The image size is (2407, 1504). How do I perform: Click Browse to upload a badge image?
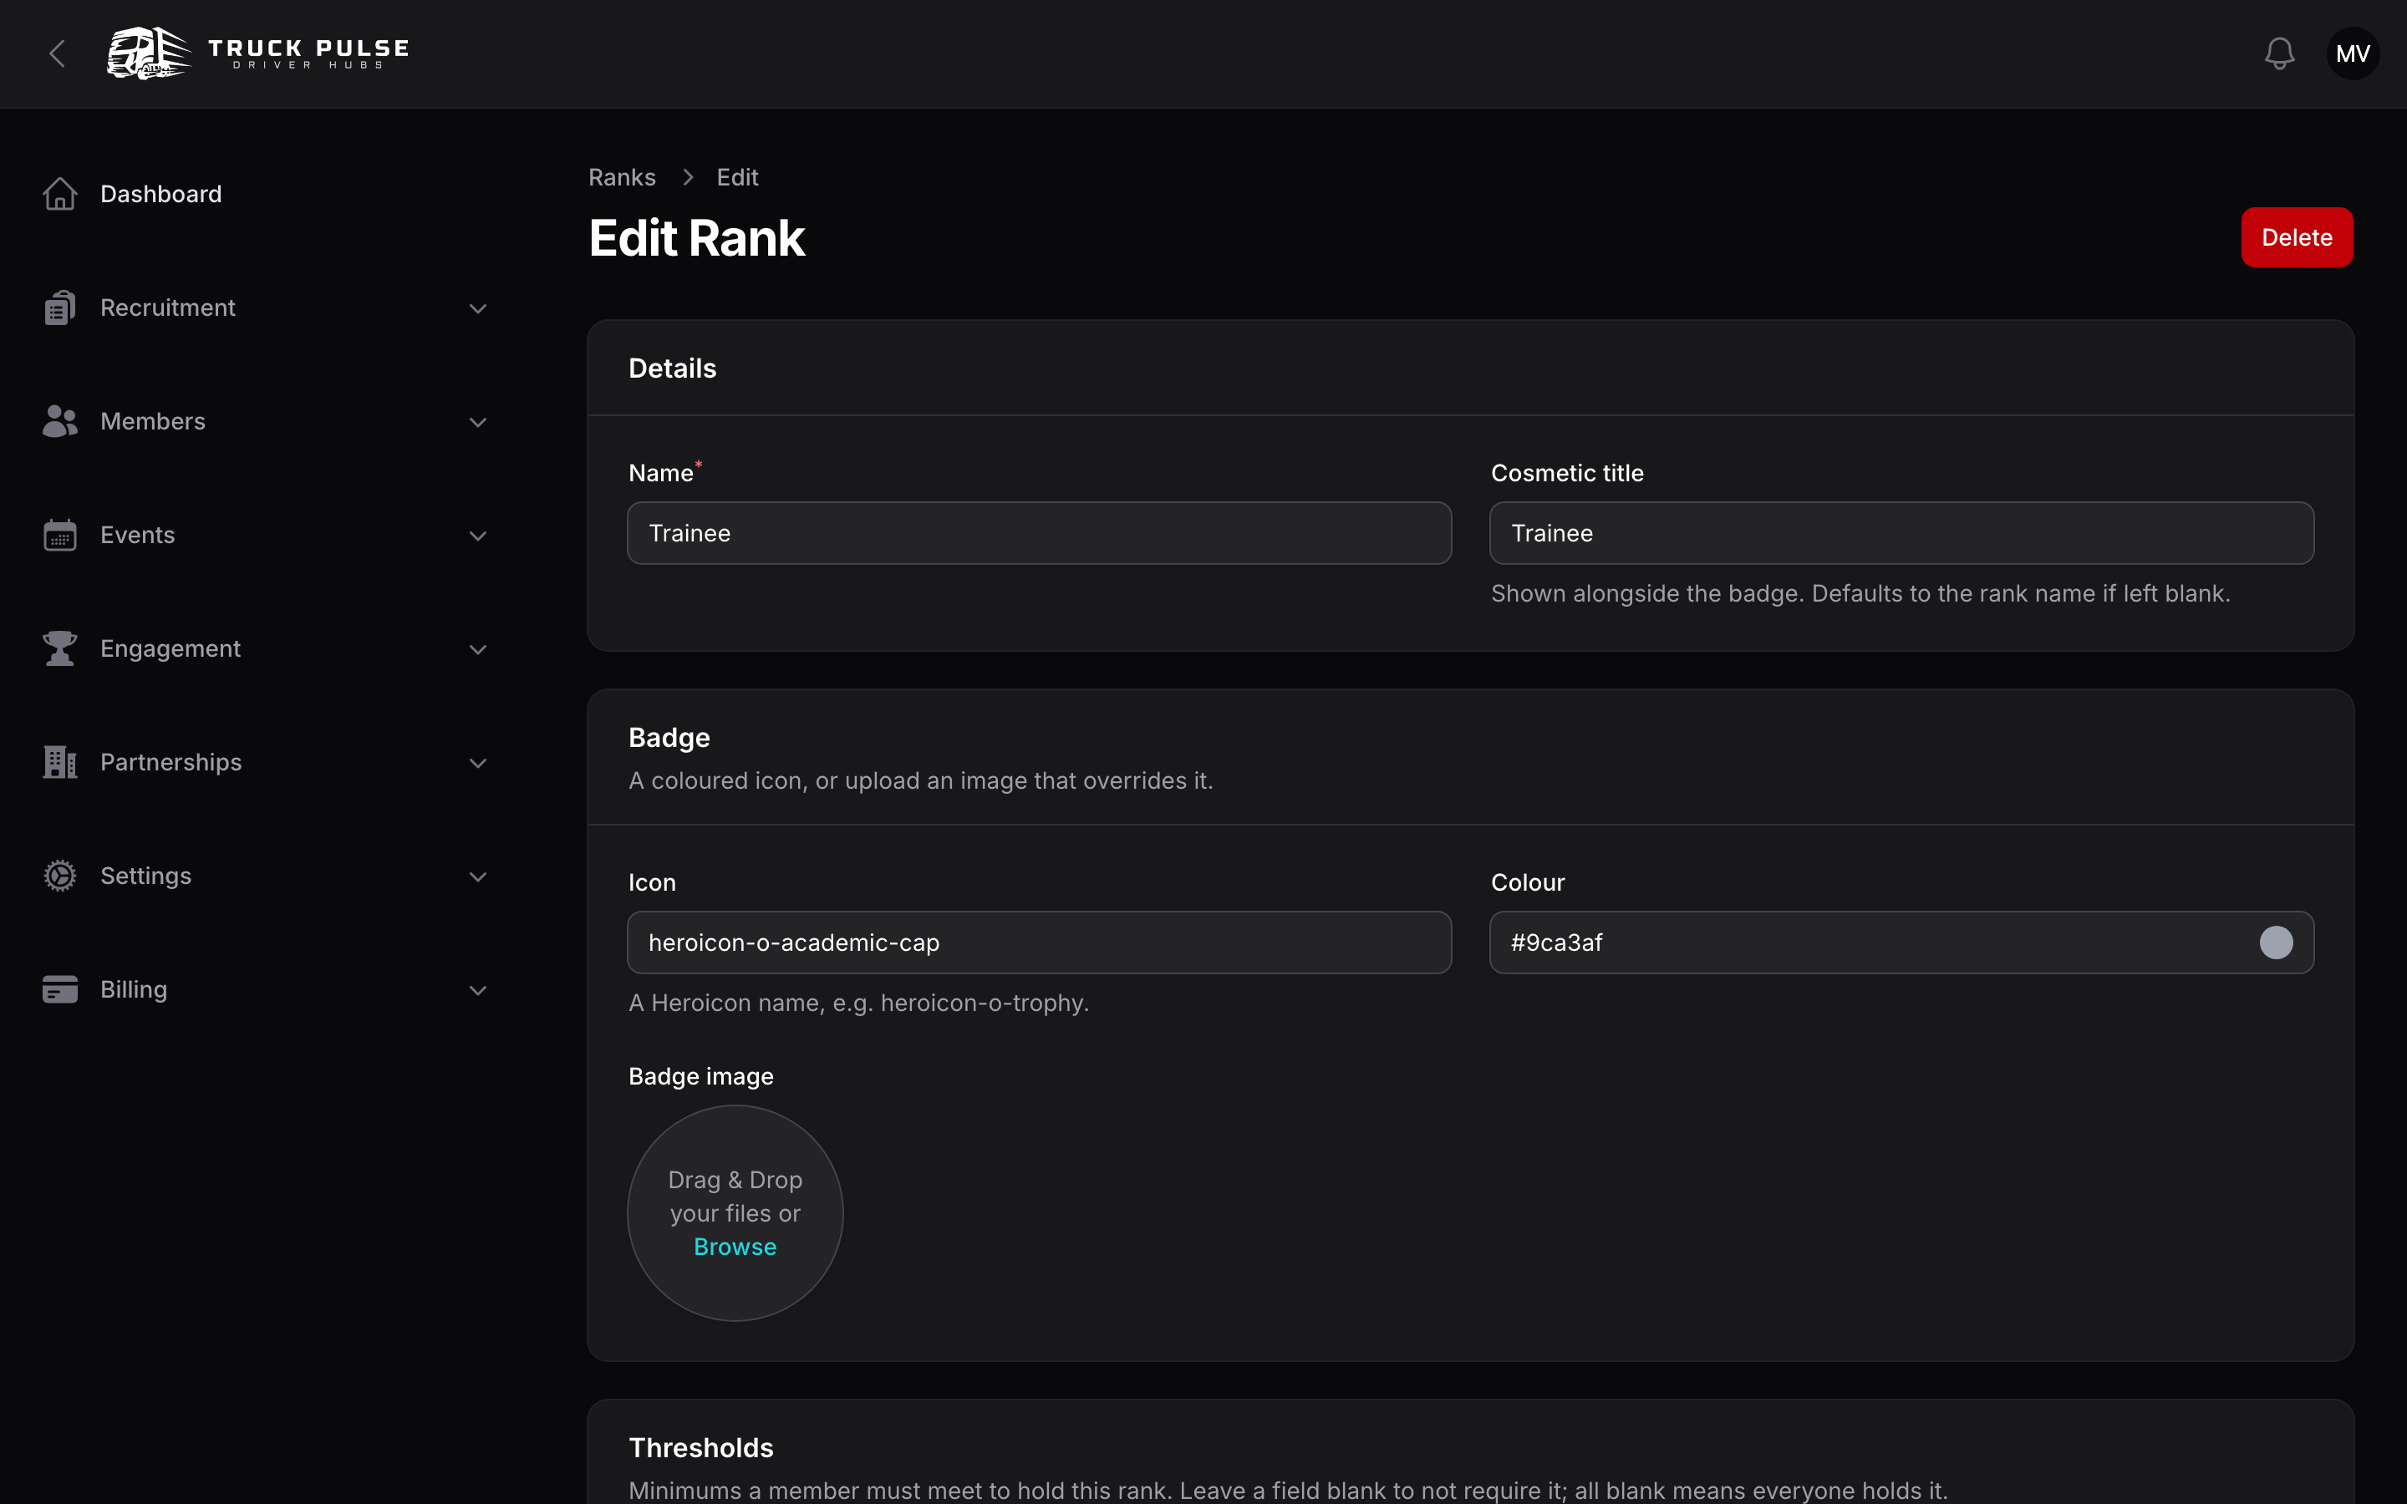click(735, 1247)
